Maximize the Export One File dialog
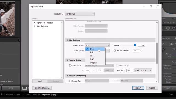 [151, 7]
